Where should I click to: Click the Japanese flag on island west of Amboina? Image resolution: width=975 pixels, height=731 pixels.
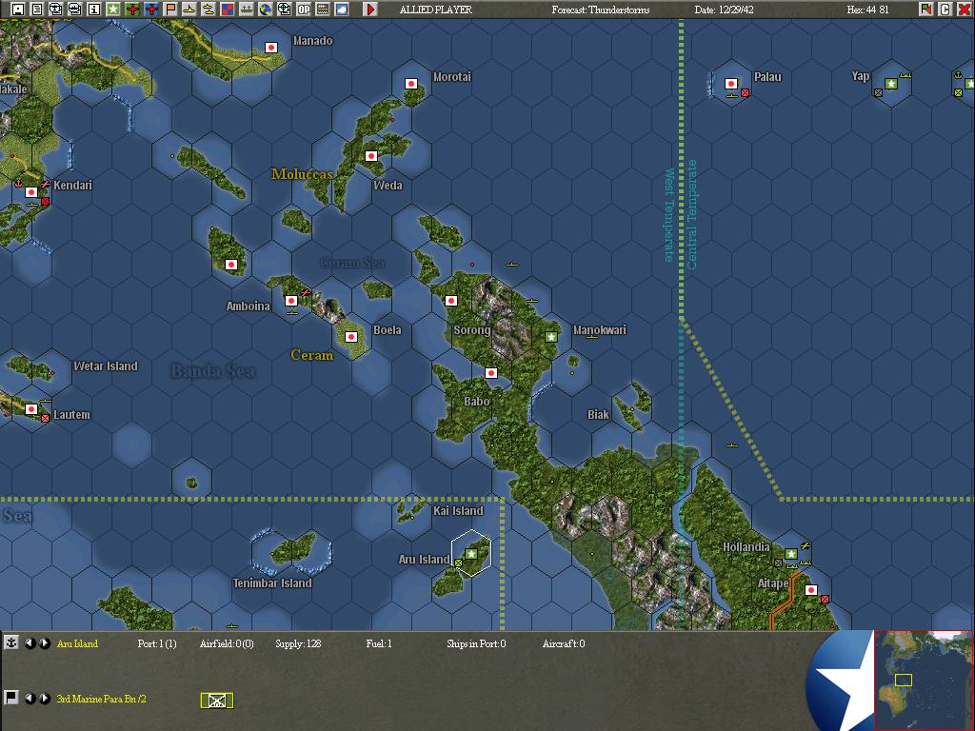tap(231, 265)
